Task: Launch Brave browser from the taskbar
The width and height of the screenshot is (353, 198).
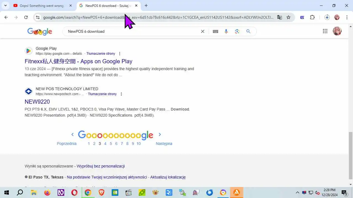Action: pyautogui.click(x=101, y=193)
